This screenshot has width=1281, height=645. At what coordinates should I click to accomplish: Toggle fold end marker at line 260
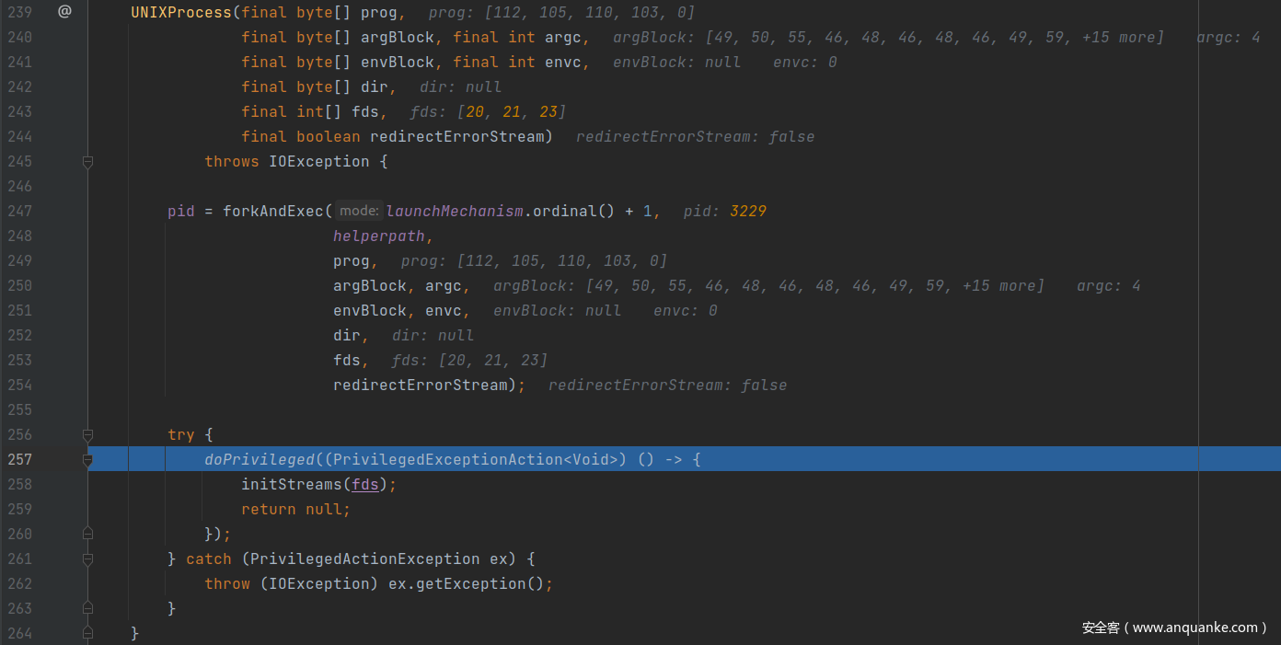coord(88,534)
